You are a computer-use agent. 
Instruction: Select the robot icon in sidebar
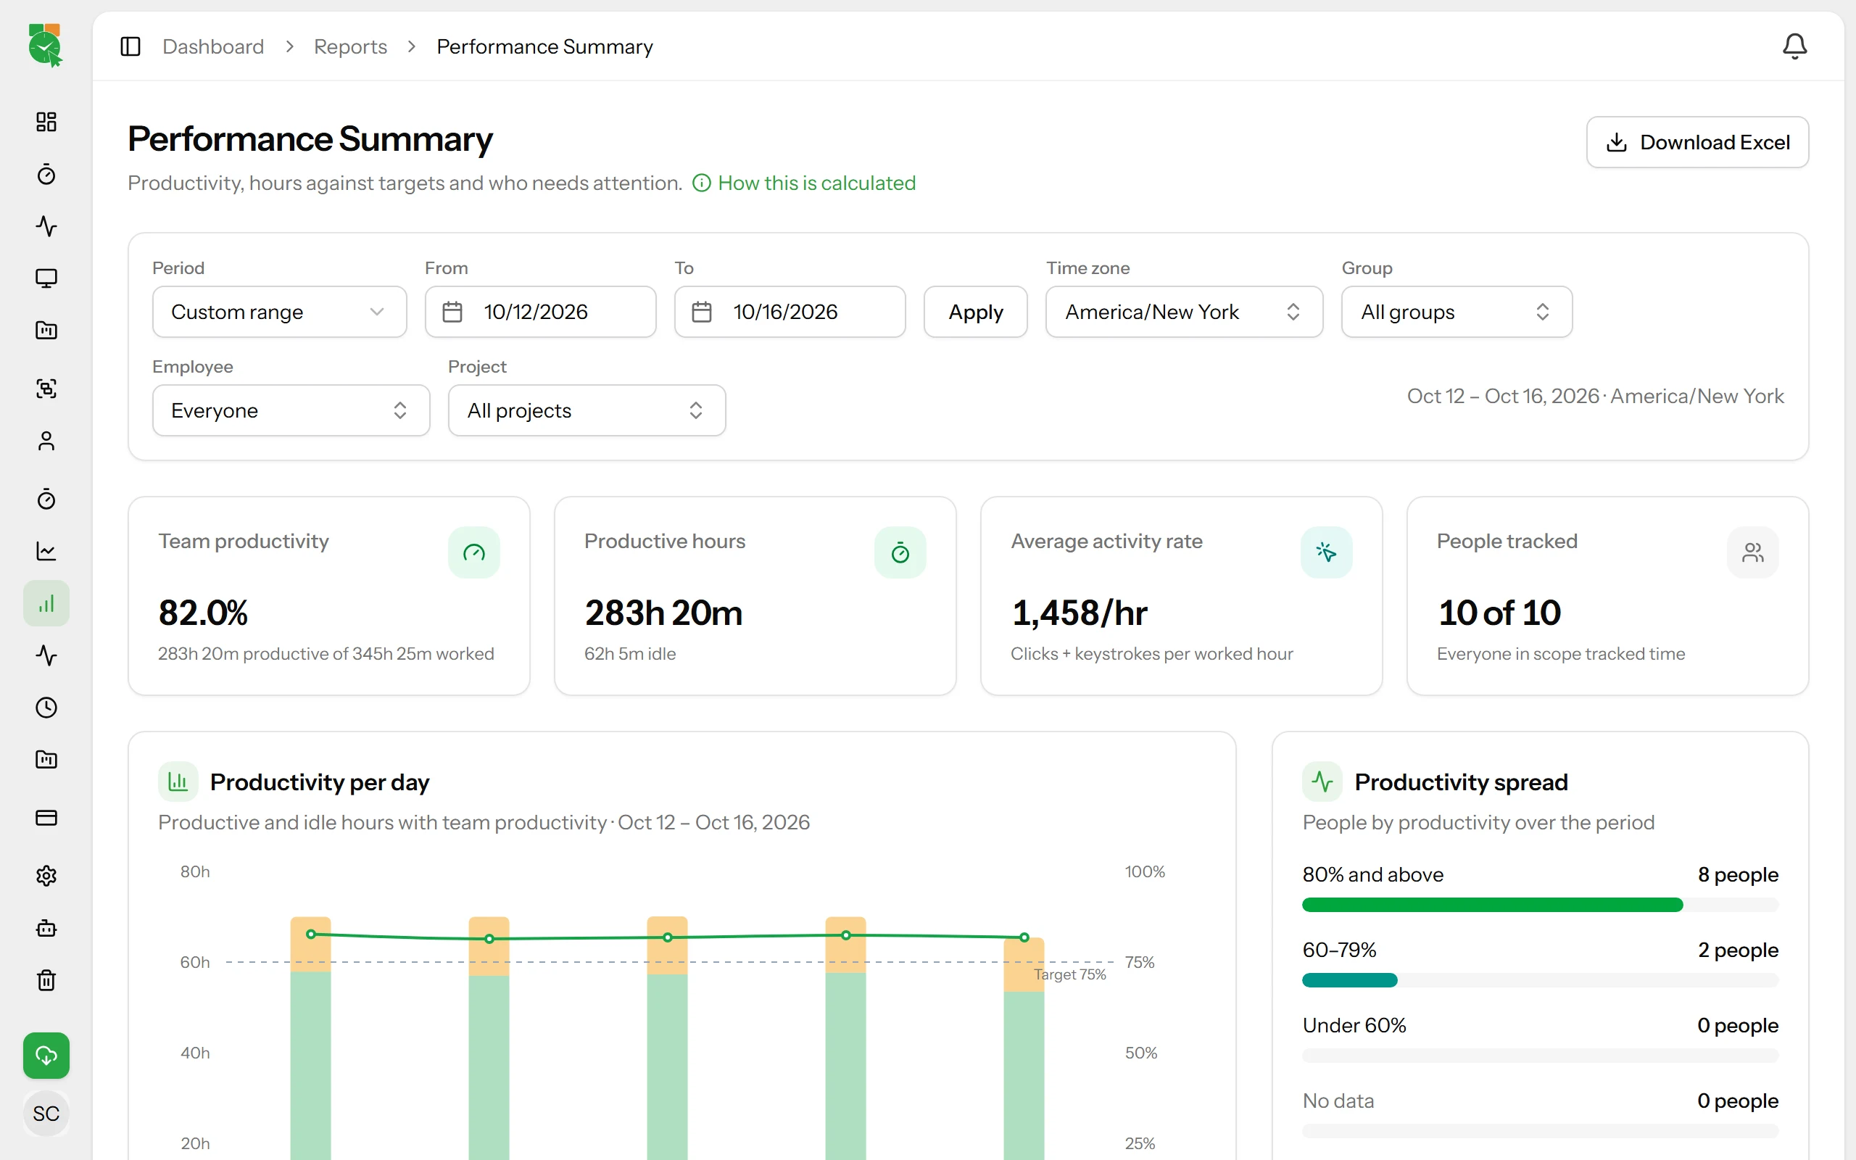pos(46,928)
